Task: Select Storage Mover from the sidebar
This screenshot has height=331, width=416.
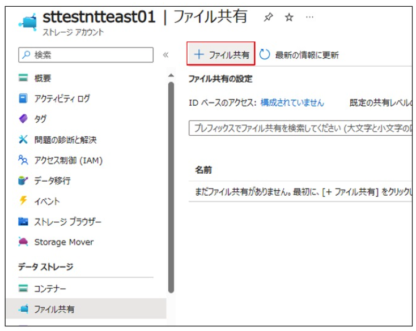Action: point(63,242)
